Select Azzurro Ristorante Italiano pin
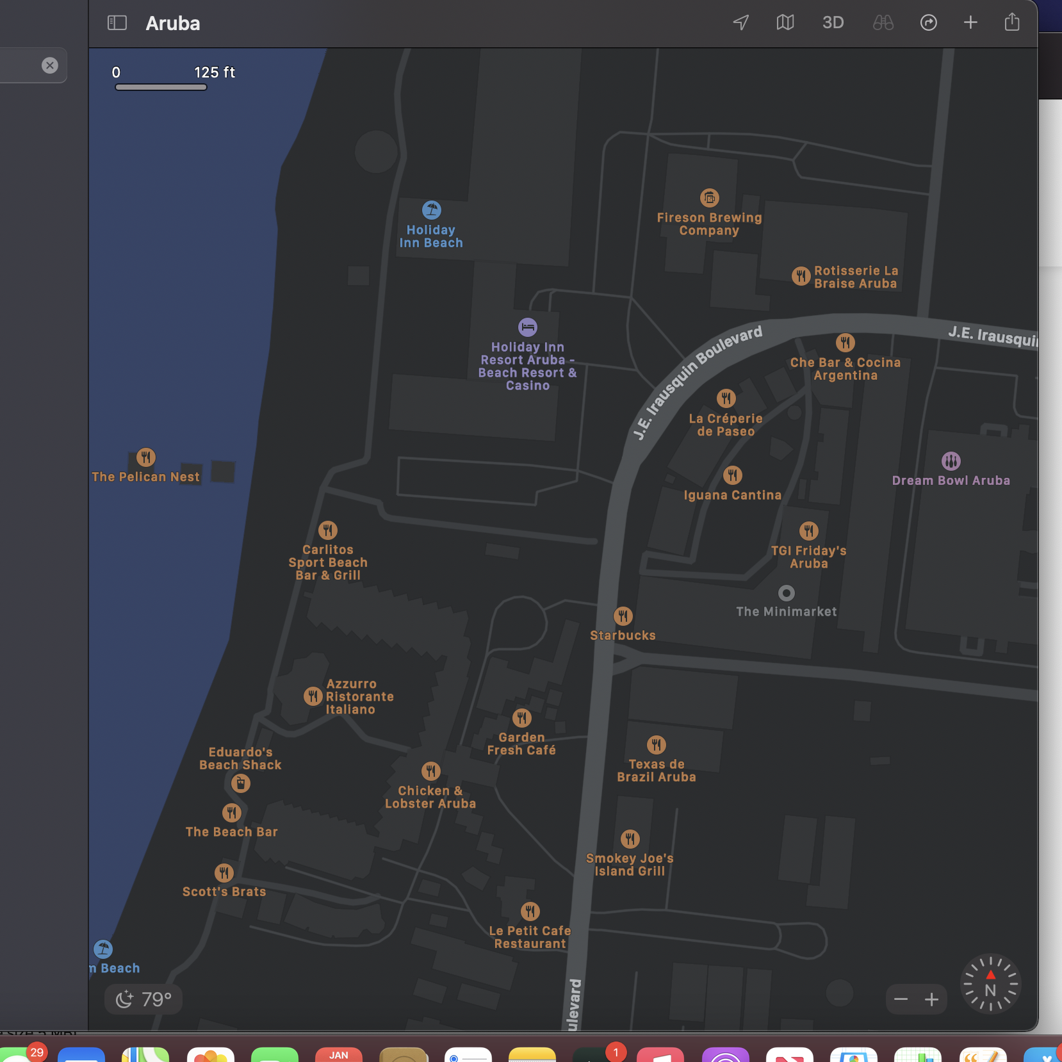This screenshot has width=1062, height=1062. [313, 696]
